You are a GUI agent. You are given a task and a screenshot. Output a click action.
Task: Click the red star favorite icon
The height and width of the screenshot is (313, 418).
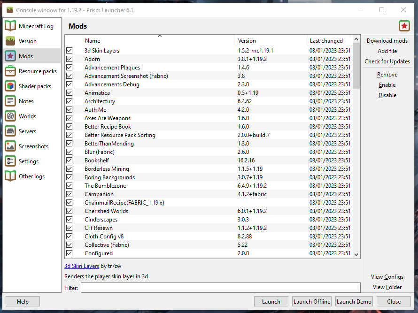(x=404, y=26)
